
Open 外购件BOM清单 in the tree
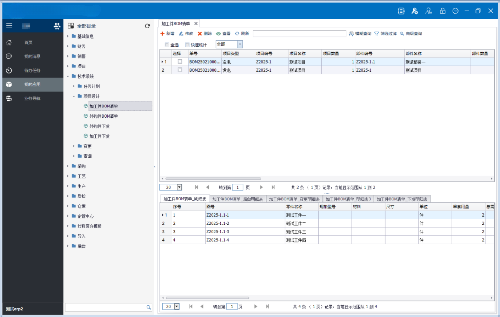[103, 116]
